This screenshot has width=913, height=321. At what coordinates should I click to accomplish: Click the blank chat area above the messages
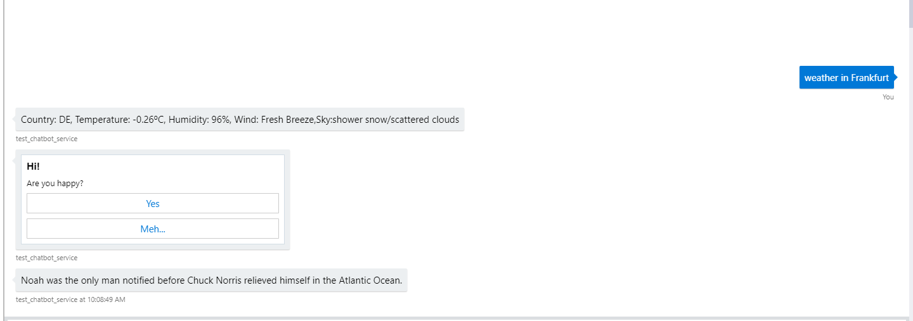pos(444,32)
